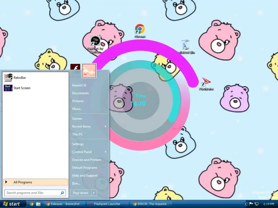Open Pictures from the start menu
278x208 pixels.
[x=78, y=101]
